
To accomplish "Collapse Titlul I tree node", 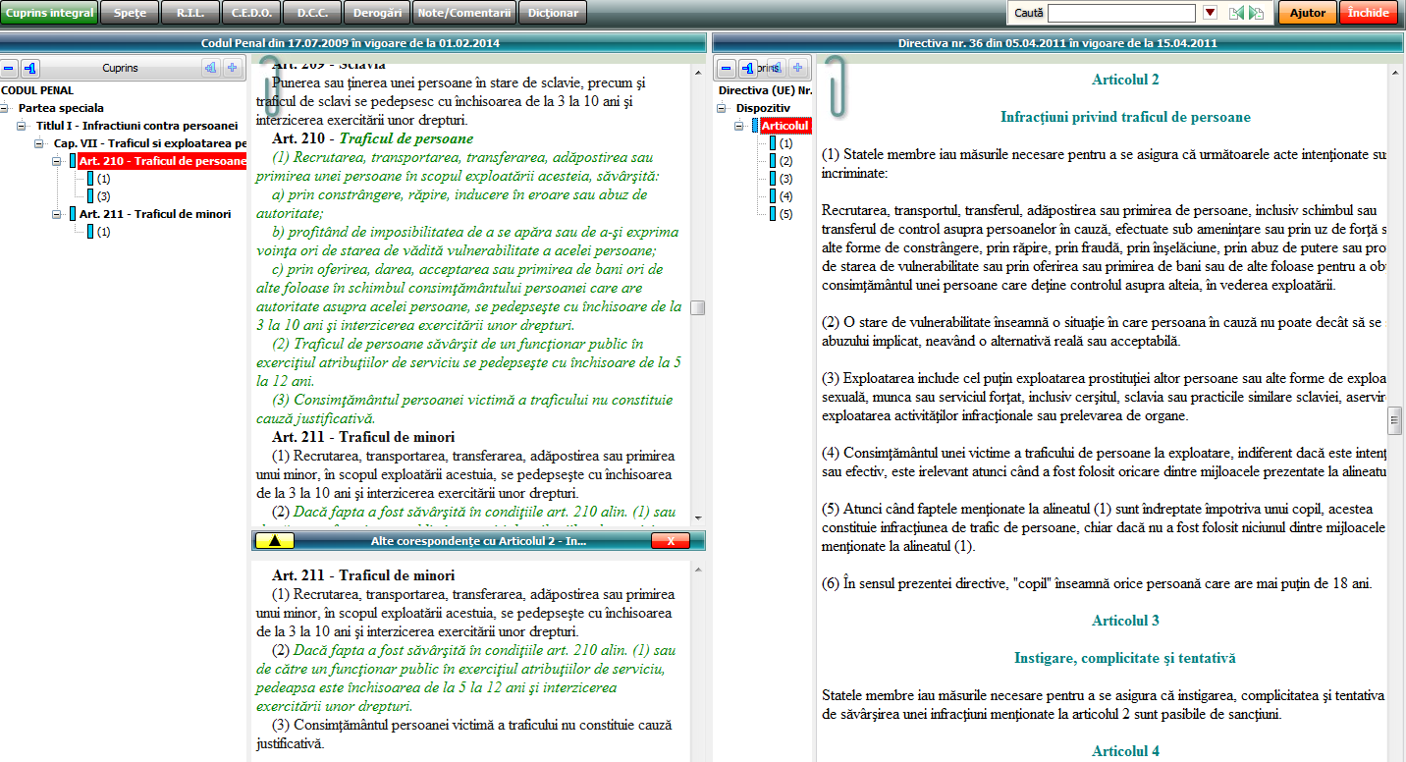I will coord(23,126).
